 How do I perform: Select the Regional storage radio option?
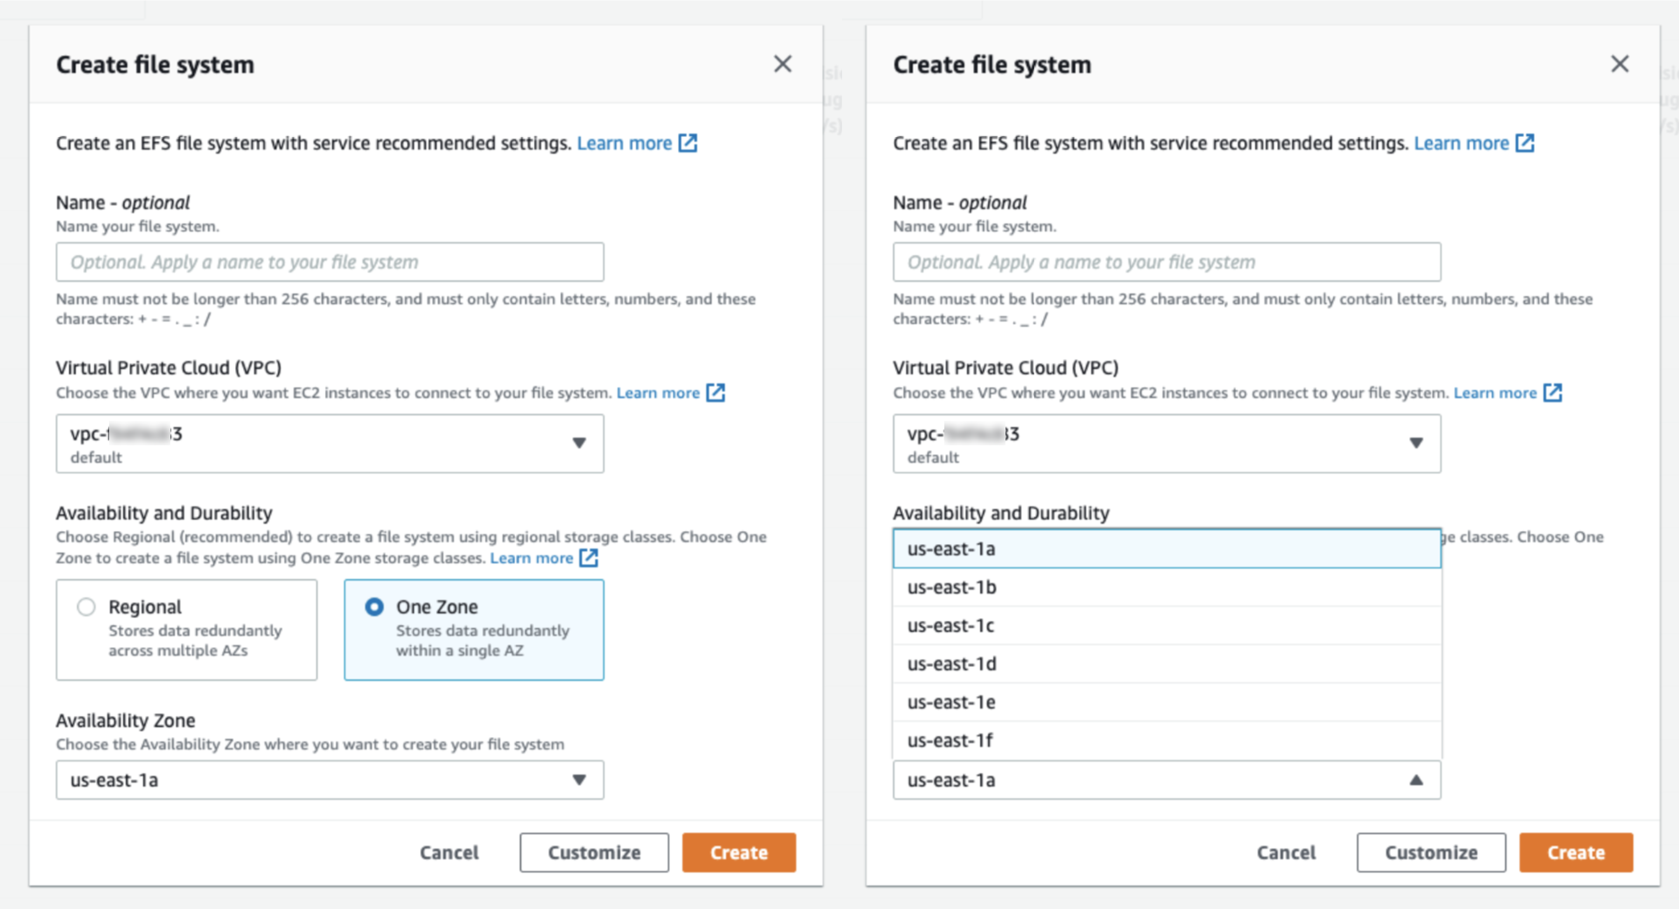[x=86, y=607]
